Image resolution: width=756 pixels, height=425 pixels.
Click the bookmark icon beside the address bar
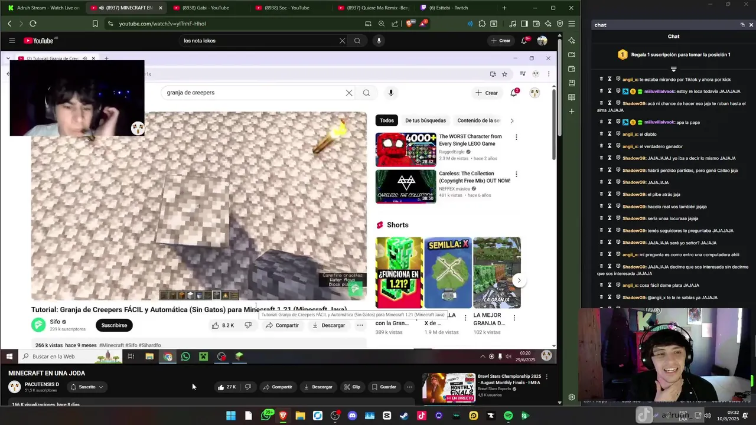tap(95, 24)
